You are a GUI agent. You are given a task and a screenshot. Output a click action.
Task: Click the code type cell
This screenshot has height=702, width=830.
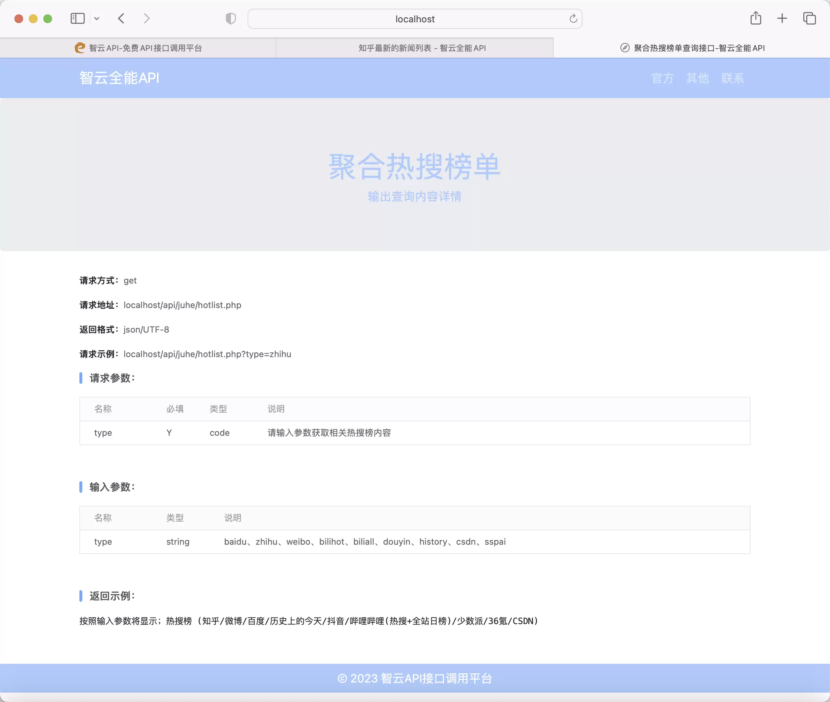tap(220, 433)
